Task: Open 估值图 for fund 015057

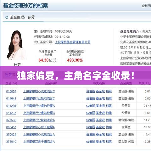Action: click(91, 91)
